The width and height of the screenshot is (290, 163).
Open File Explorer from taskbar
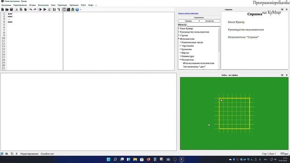(x=135, y=159)
